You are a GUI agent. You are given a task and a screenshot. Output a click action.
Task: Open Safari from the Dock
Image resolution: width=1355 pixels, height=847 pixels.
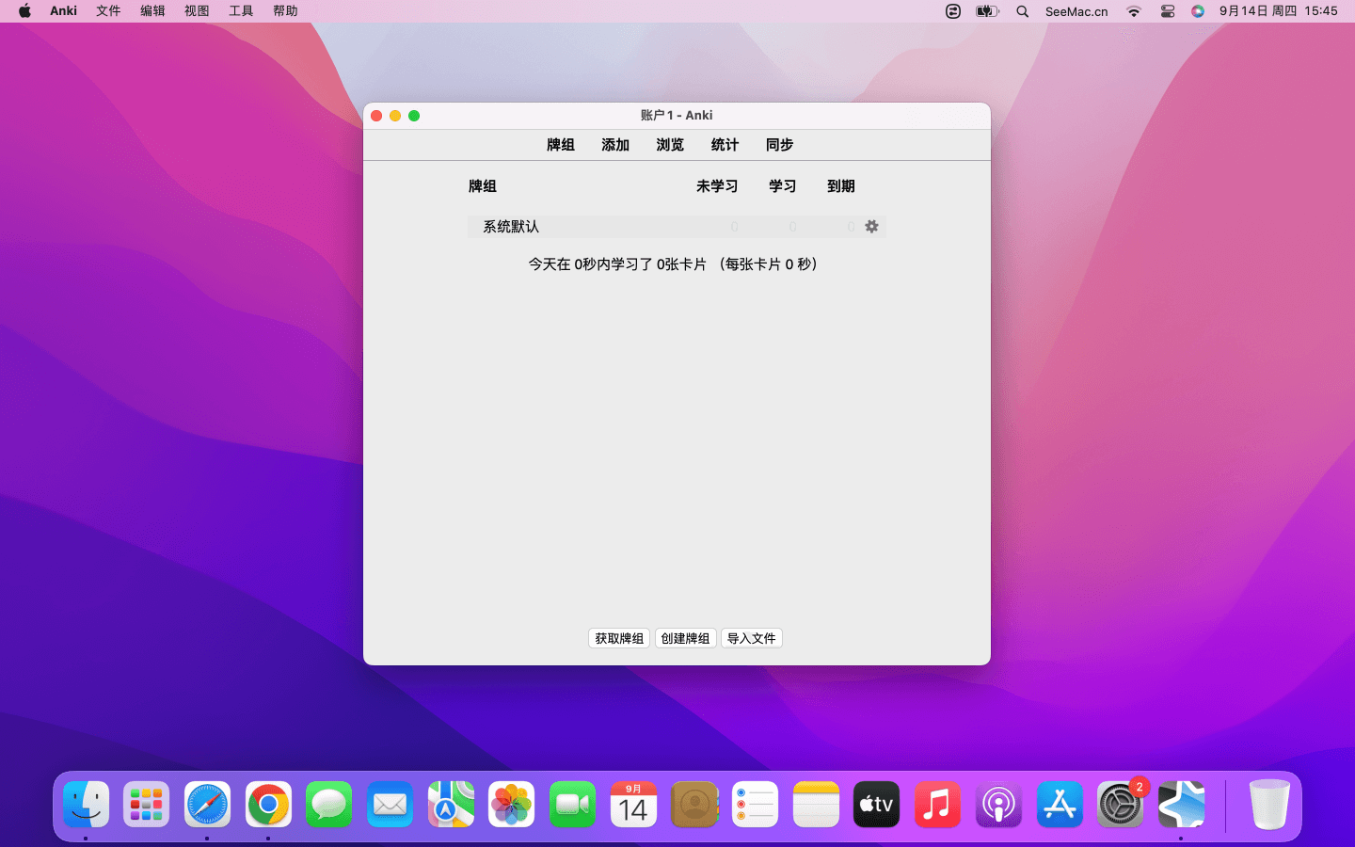tap(207, 805)
